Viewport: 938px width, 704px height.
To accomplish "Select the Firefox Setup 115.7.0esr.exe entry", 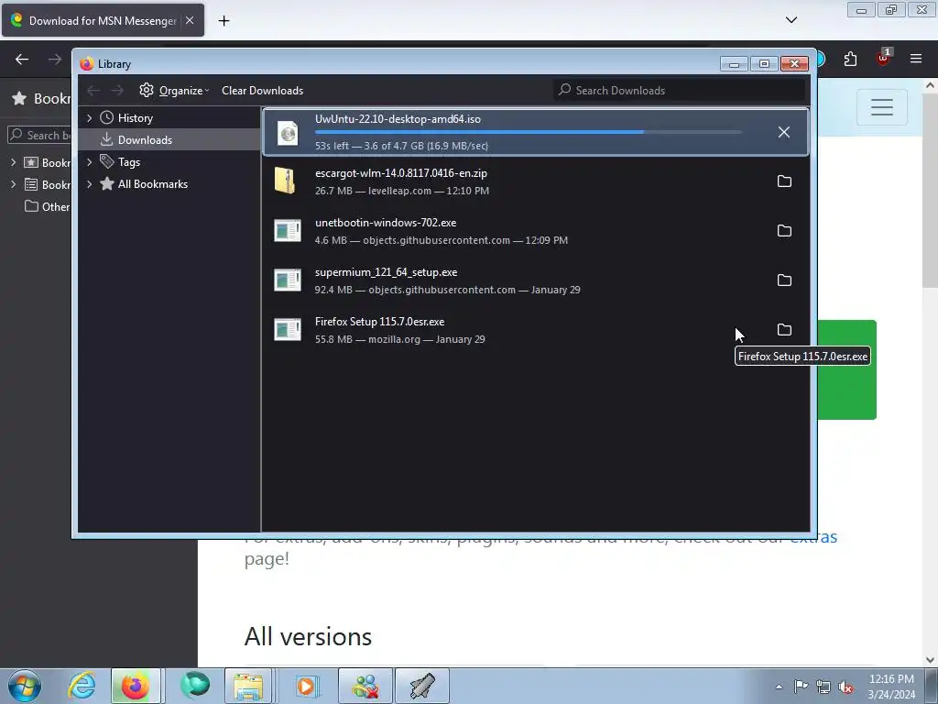I will [535, 330].
